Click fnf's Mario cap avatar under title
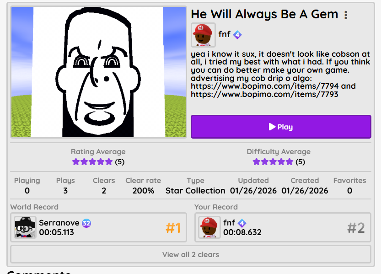The width and height of the screenshot is (381, 274). coord(203,35)
